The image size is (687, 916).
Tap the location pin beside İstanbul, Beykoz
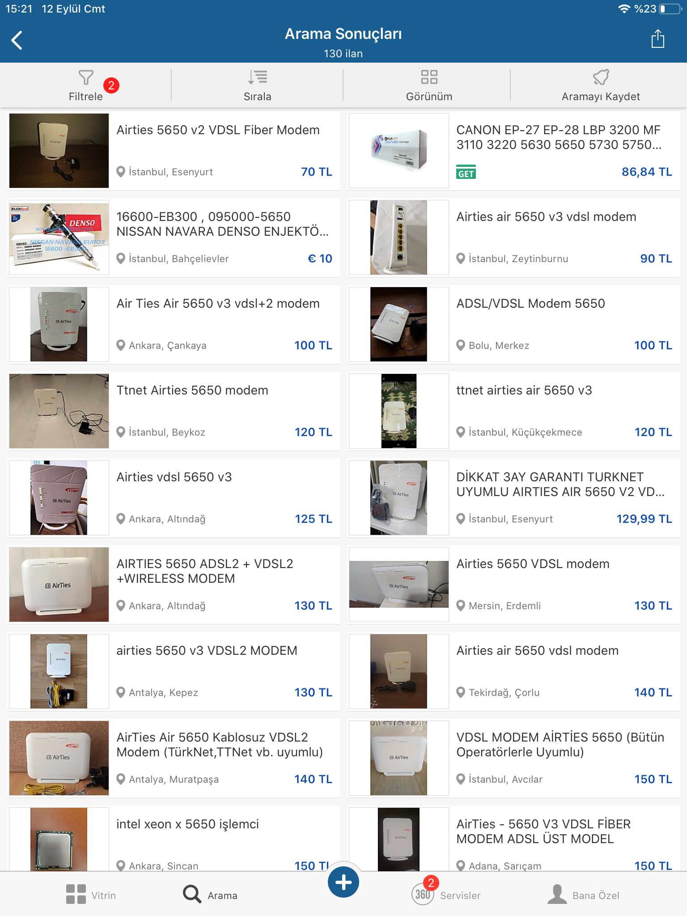120,432
